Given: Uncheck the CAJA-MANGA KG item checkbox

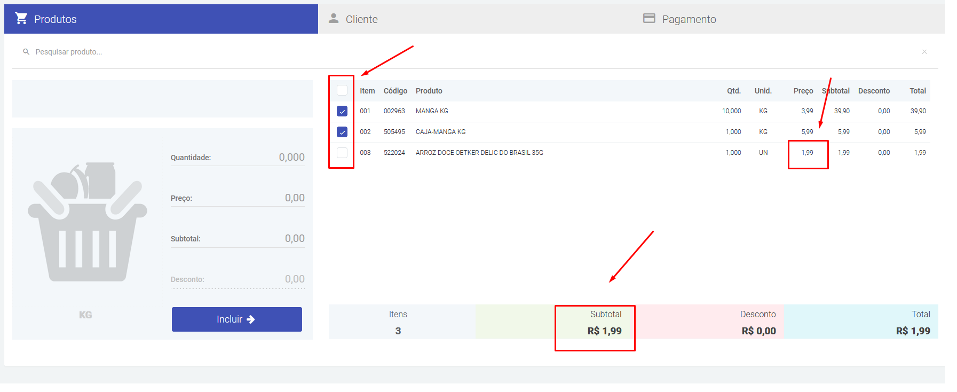Looking at the screenshot, I should (x=342, y=132).
